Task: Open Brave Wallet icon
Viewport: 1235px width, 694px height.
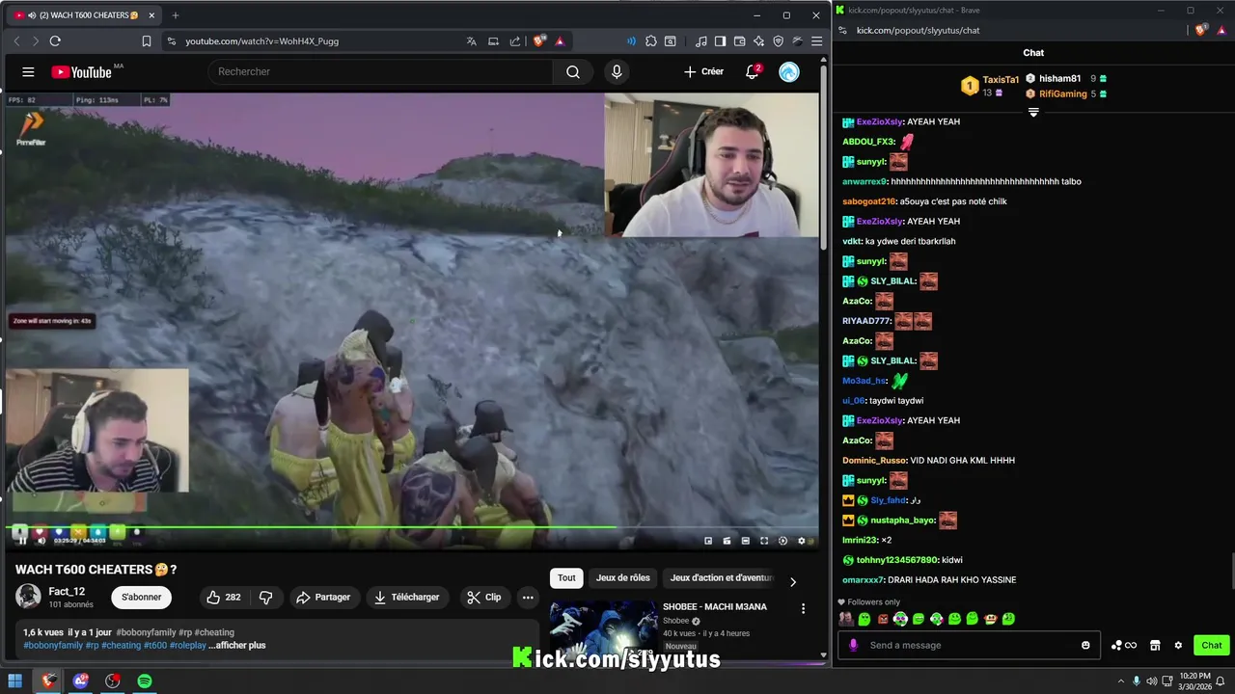Action: (x=740, y=41)
